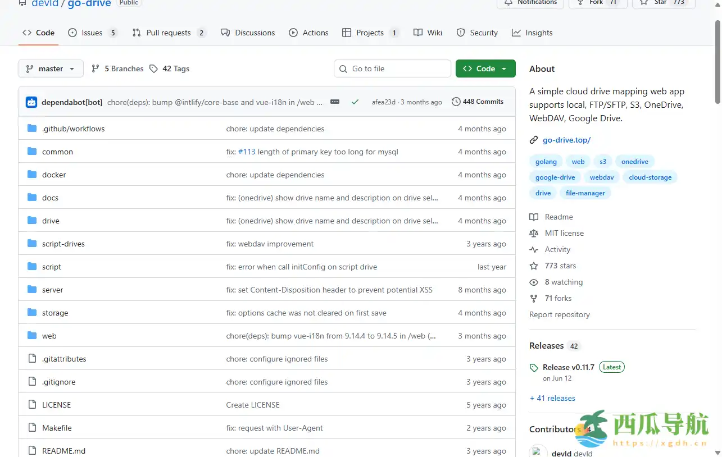Image resolution: width=722 pixels, height=457 pixels.
Task: Go to the Insights tab
Action: tap(532, 33)
